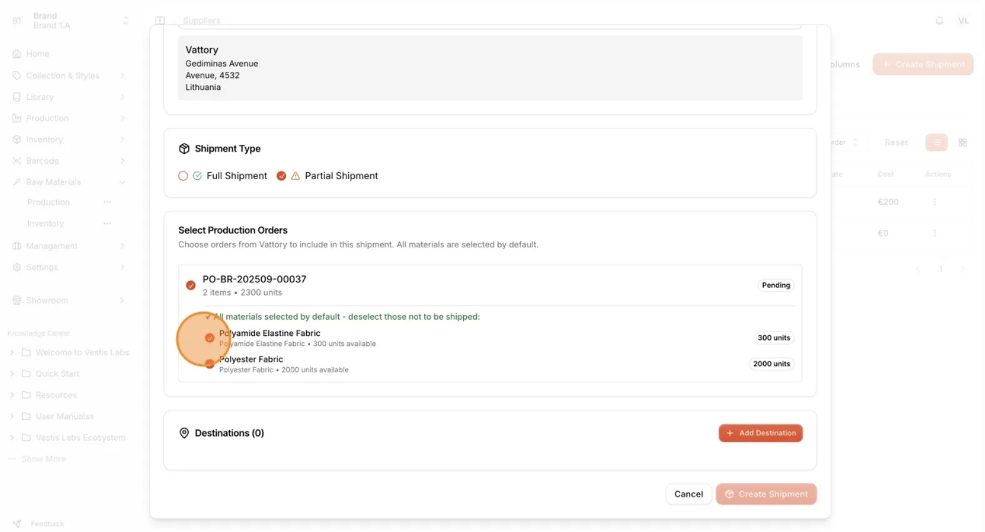Cancel the shipment dialog
The image size is (985, 532).
coord(689,494)
